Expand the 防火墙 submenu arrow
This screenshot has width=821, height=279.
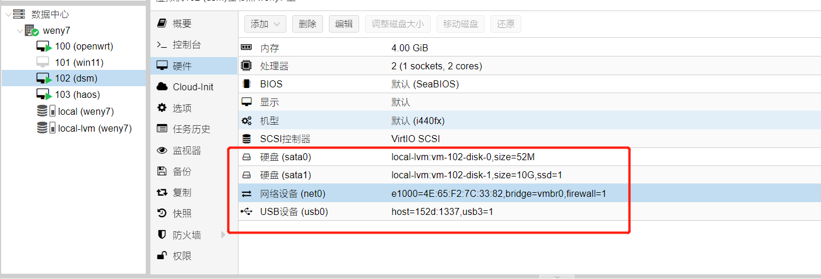pyautogui.click(x=223, y=235)
